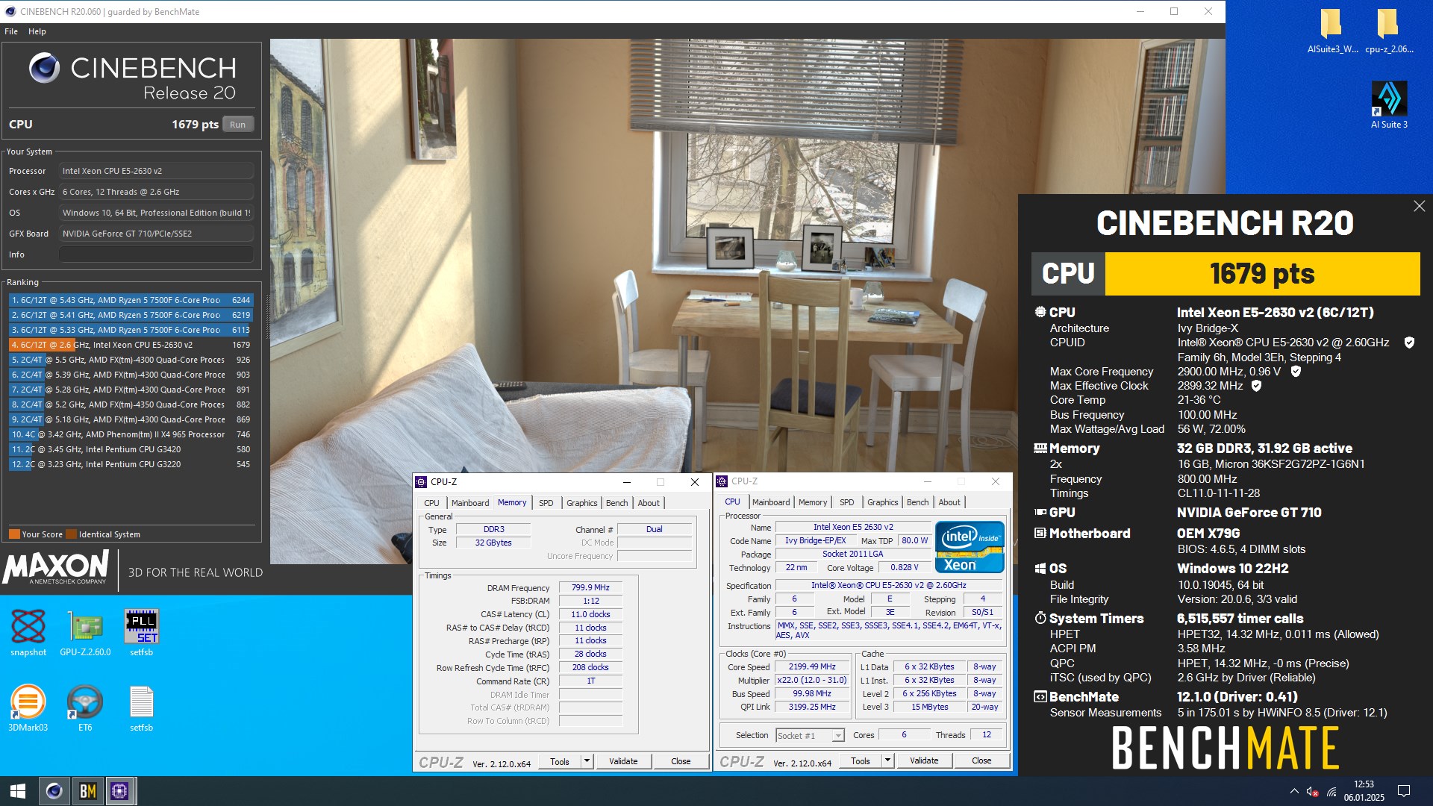Open Socket #1 selection dropdown
Viewport: 1433px width, 806px height.
click(x=810, y=735)
